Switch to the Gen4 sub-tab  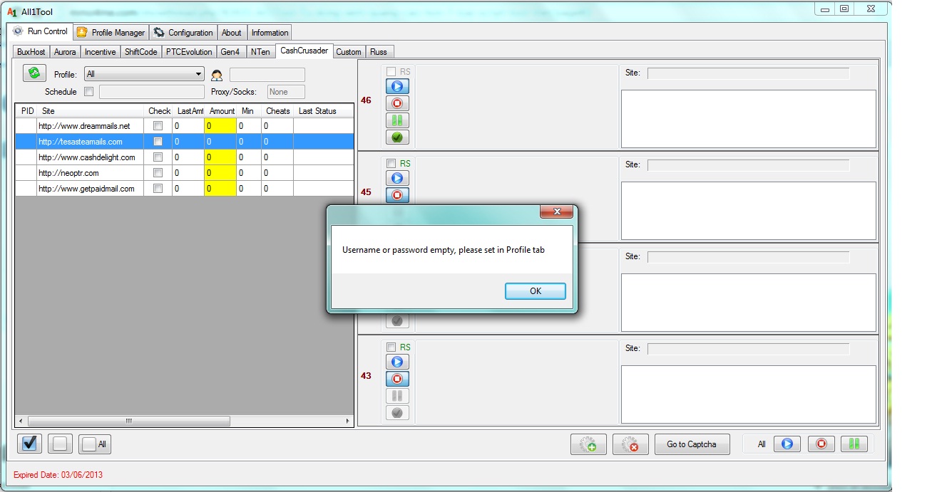click(230, 52)
